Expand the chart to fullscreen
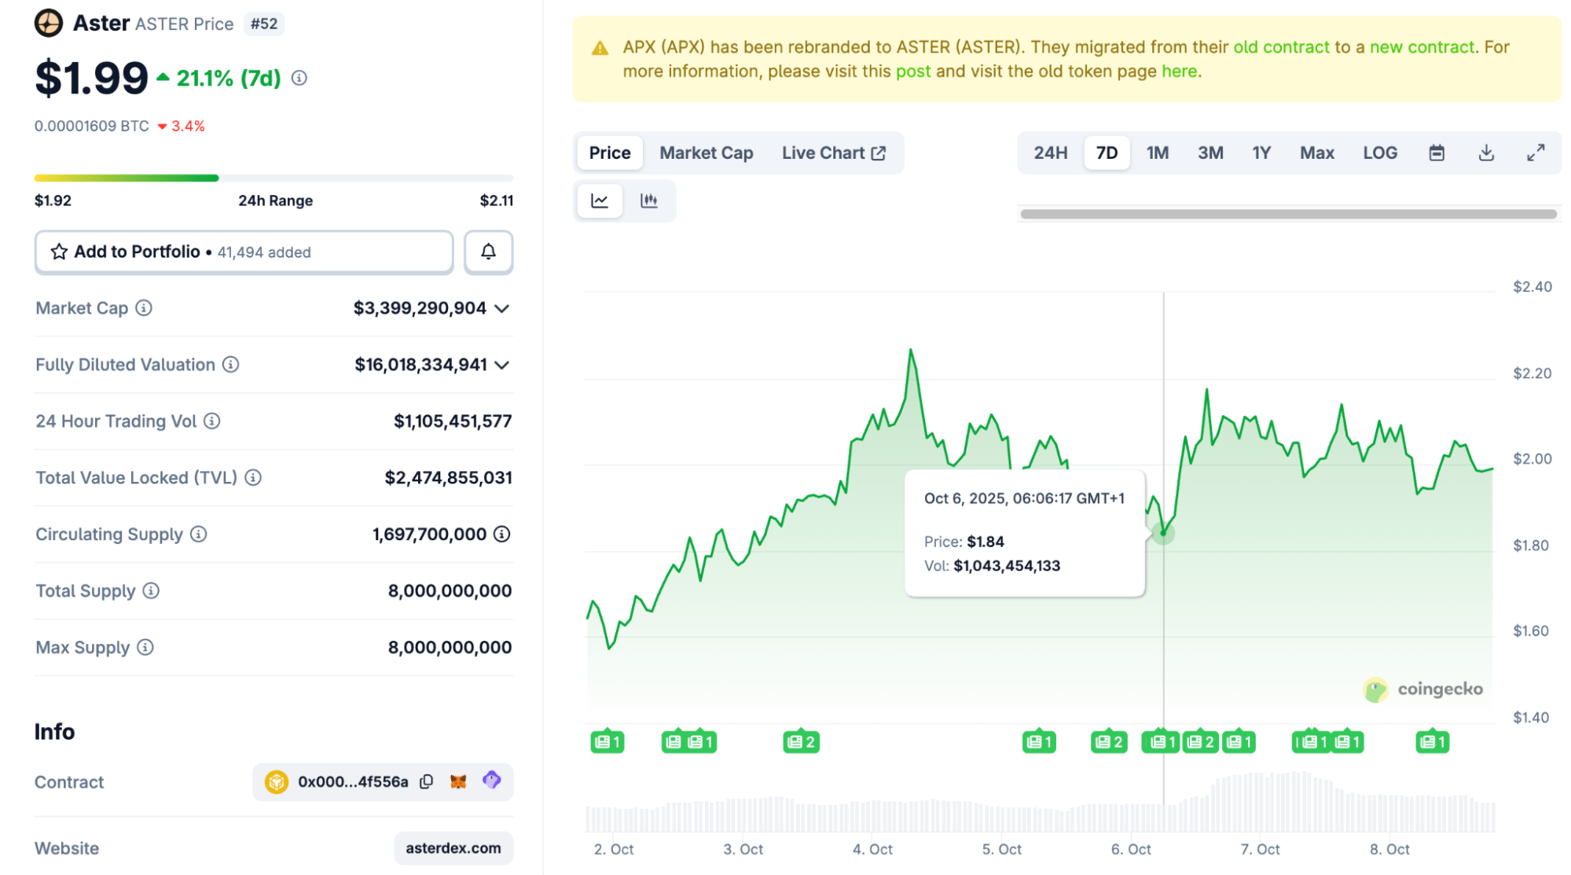Screen dimensions: 1571x875 point(1536,153)
